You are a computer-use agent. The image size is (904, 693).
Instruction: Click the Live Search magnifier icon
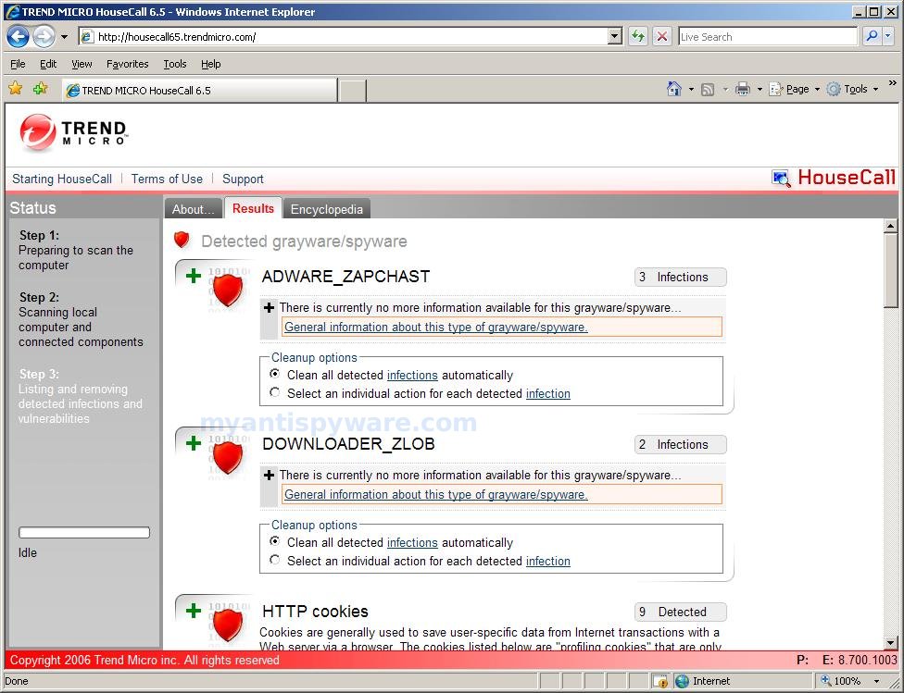pyautogui.click(x=872, y=37)
